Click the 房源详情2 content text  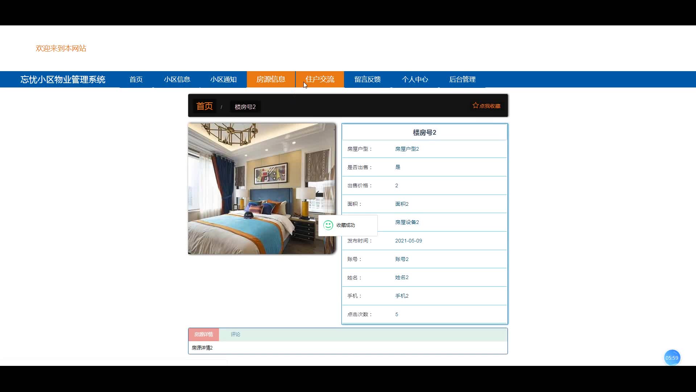pos(202,348)
